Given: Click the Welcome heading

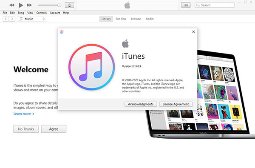Looking at the screenshot, I should point(31,69).
